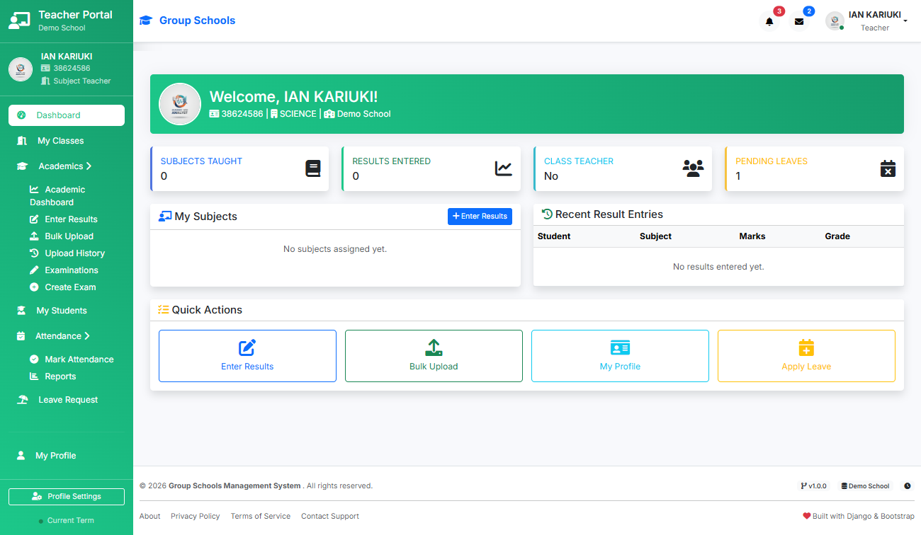This screenshot has height=535, width=921.
Task: Open Enter Results in the sidebar
Action: coord(64,219)
